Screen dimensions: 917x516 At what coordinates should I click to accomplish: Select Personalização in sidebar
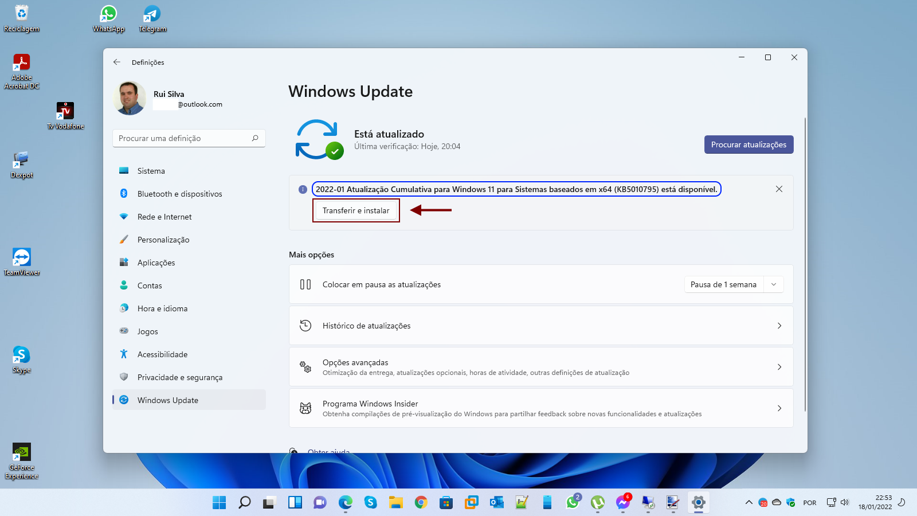tap(163, 240)
